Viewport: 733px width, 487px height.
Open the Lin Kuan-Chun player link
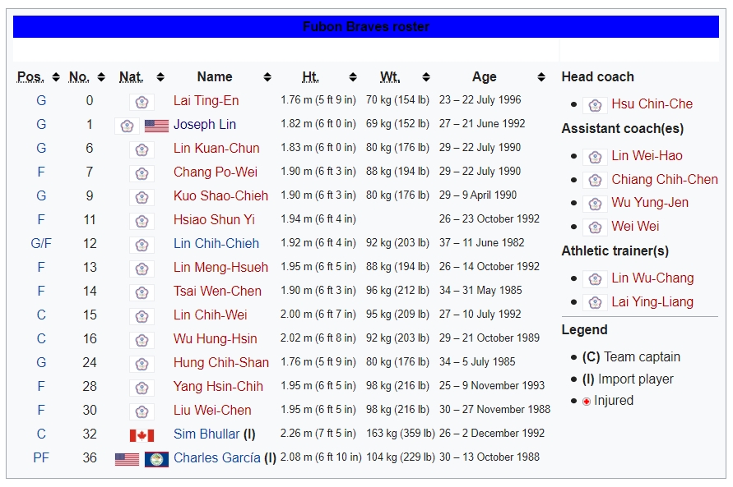pos(216,149)
